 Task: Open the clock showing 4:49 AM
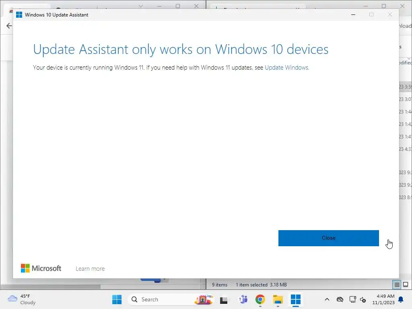(383, 299)
